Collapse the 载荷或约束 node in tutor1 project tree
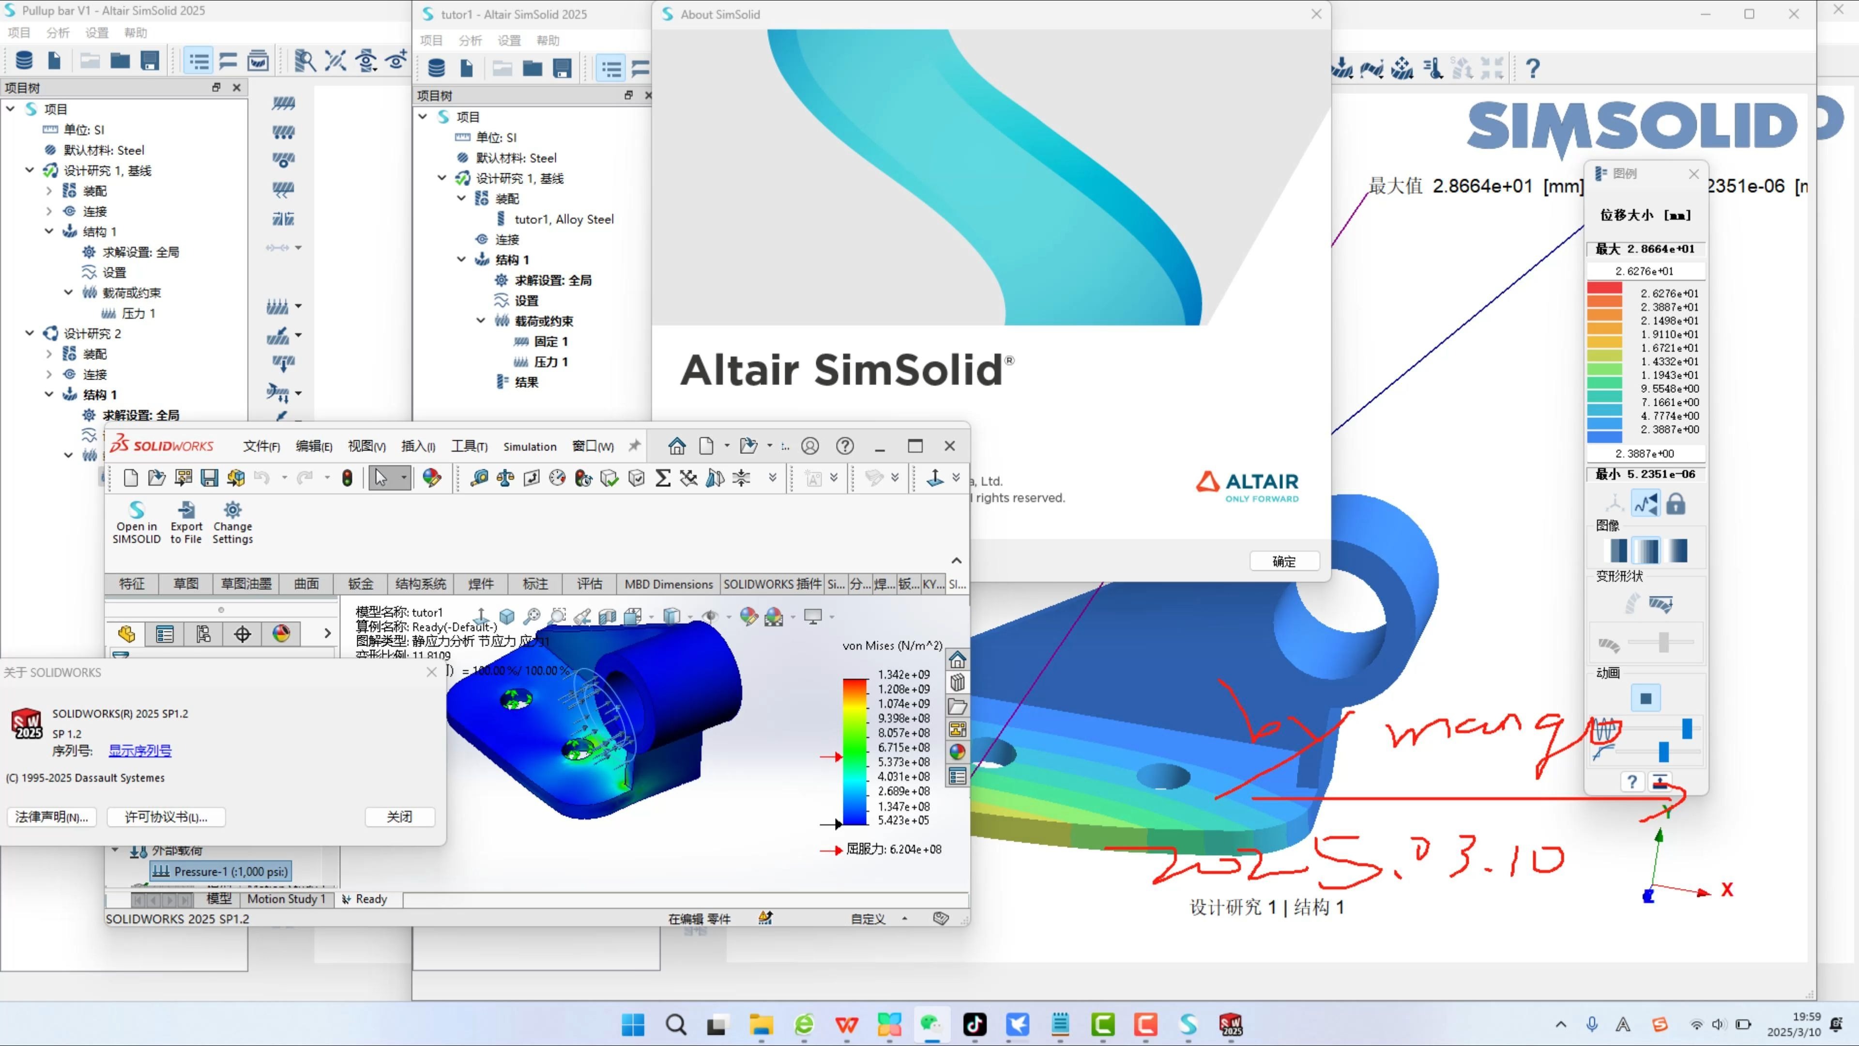 click(x=481, y=321)
